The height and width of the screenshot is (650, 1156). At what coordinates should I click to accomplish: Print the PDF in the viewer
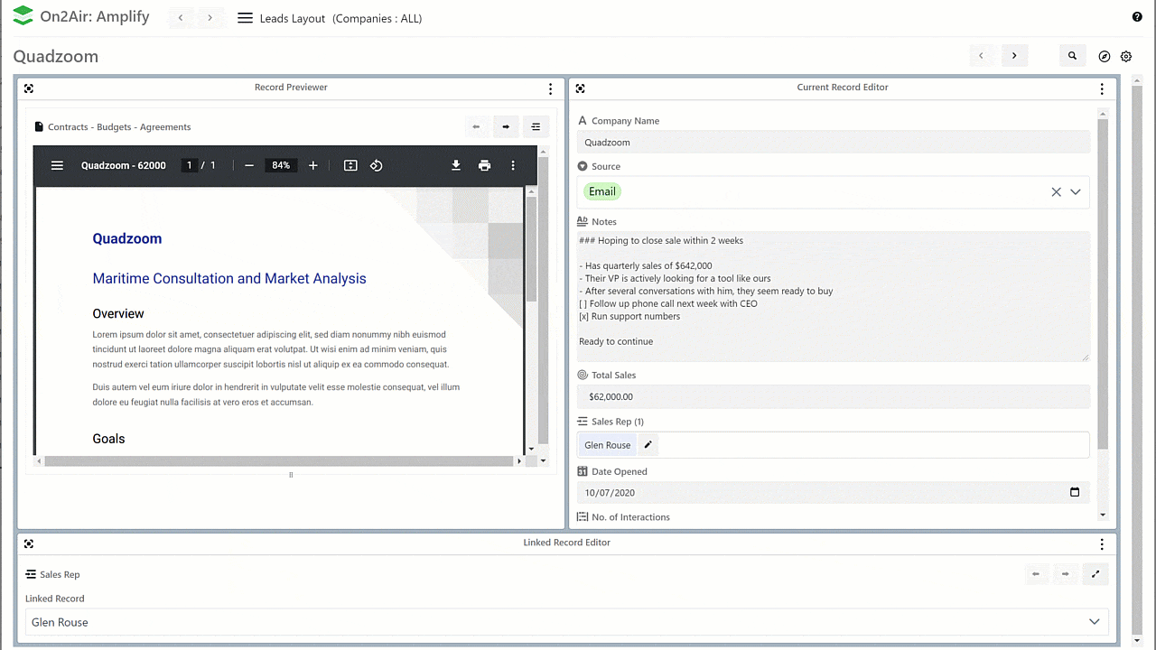point(485,165)
